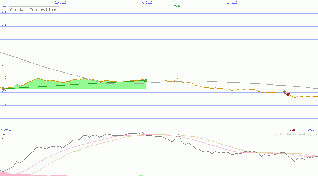
Task: Click the 0 indicator axis label
Action: 2,139
